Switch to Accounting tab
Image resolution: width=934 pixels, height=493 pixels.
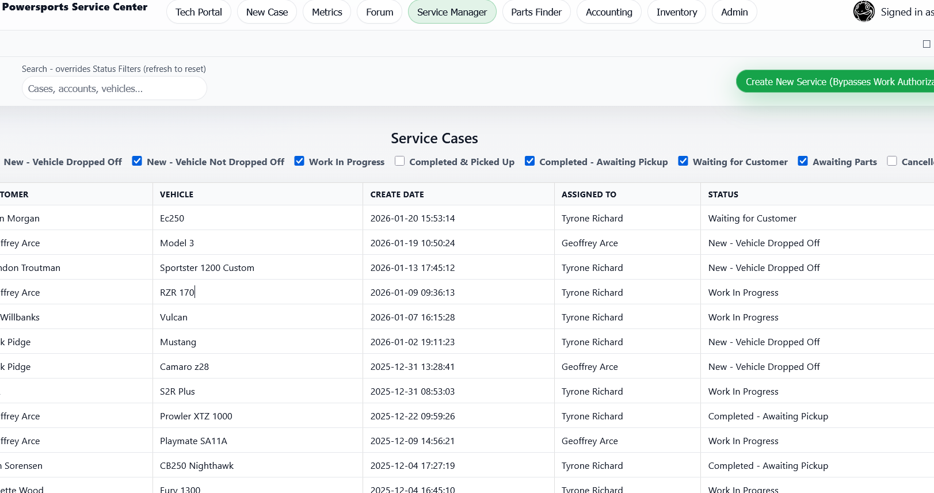pos(609,12)
